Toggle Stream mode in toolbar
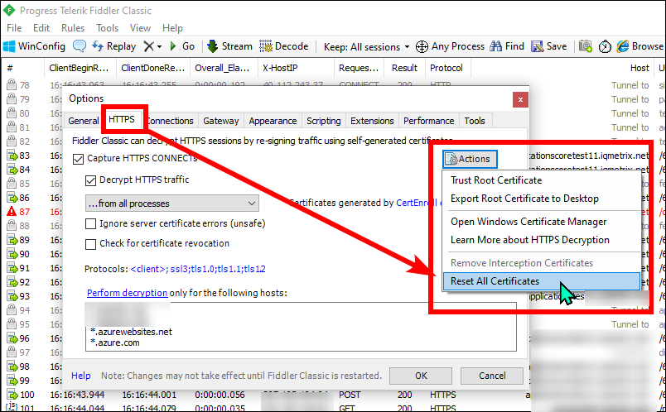Image resolution: width=666 pixels, height=412 pixels. [x=229, y=46]
